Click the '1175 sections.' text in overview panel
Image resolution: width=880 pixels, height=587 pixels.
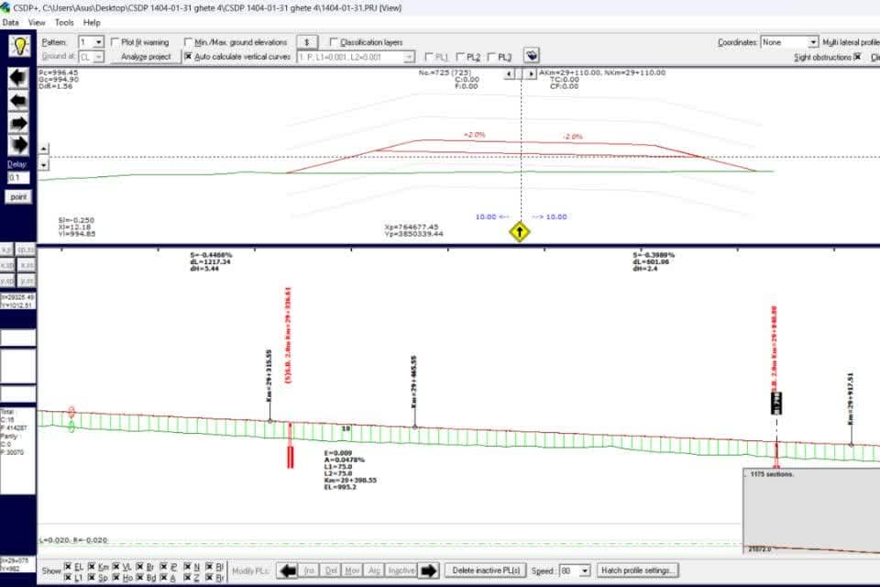click(771, 475)
